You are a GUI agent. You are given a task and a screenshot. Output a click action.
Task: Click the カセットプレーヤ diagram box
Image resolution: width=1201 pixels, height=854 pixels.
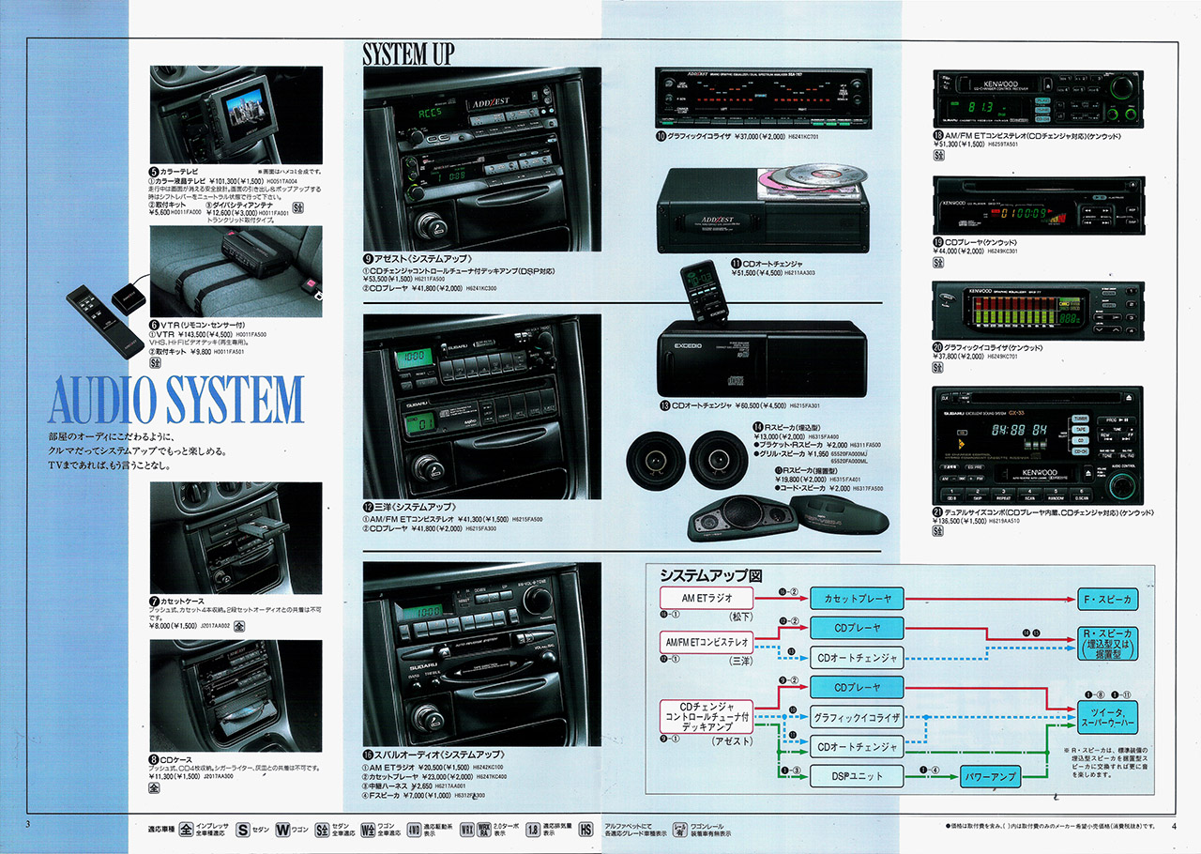[857, 598]
